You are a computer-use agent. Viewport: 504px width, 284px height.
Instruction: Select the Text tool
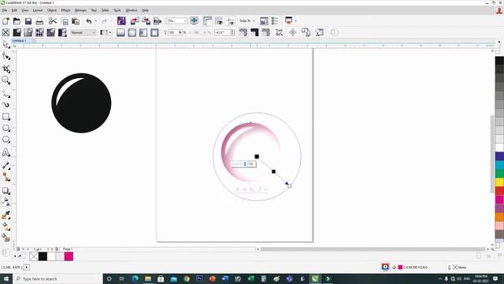coord(6,152)
